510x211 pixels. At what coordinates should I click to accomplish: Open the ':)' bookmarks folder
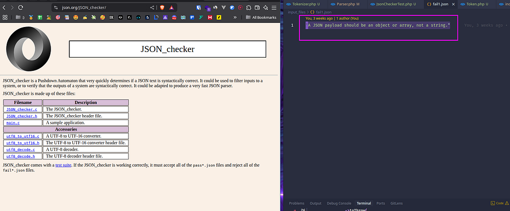click(x=20, y=17)
